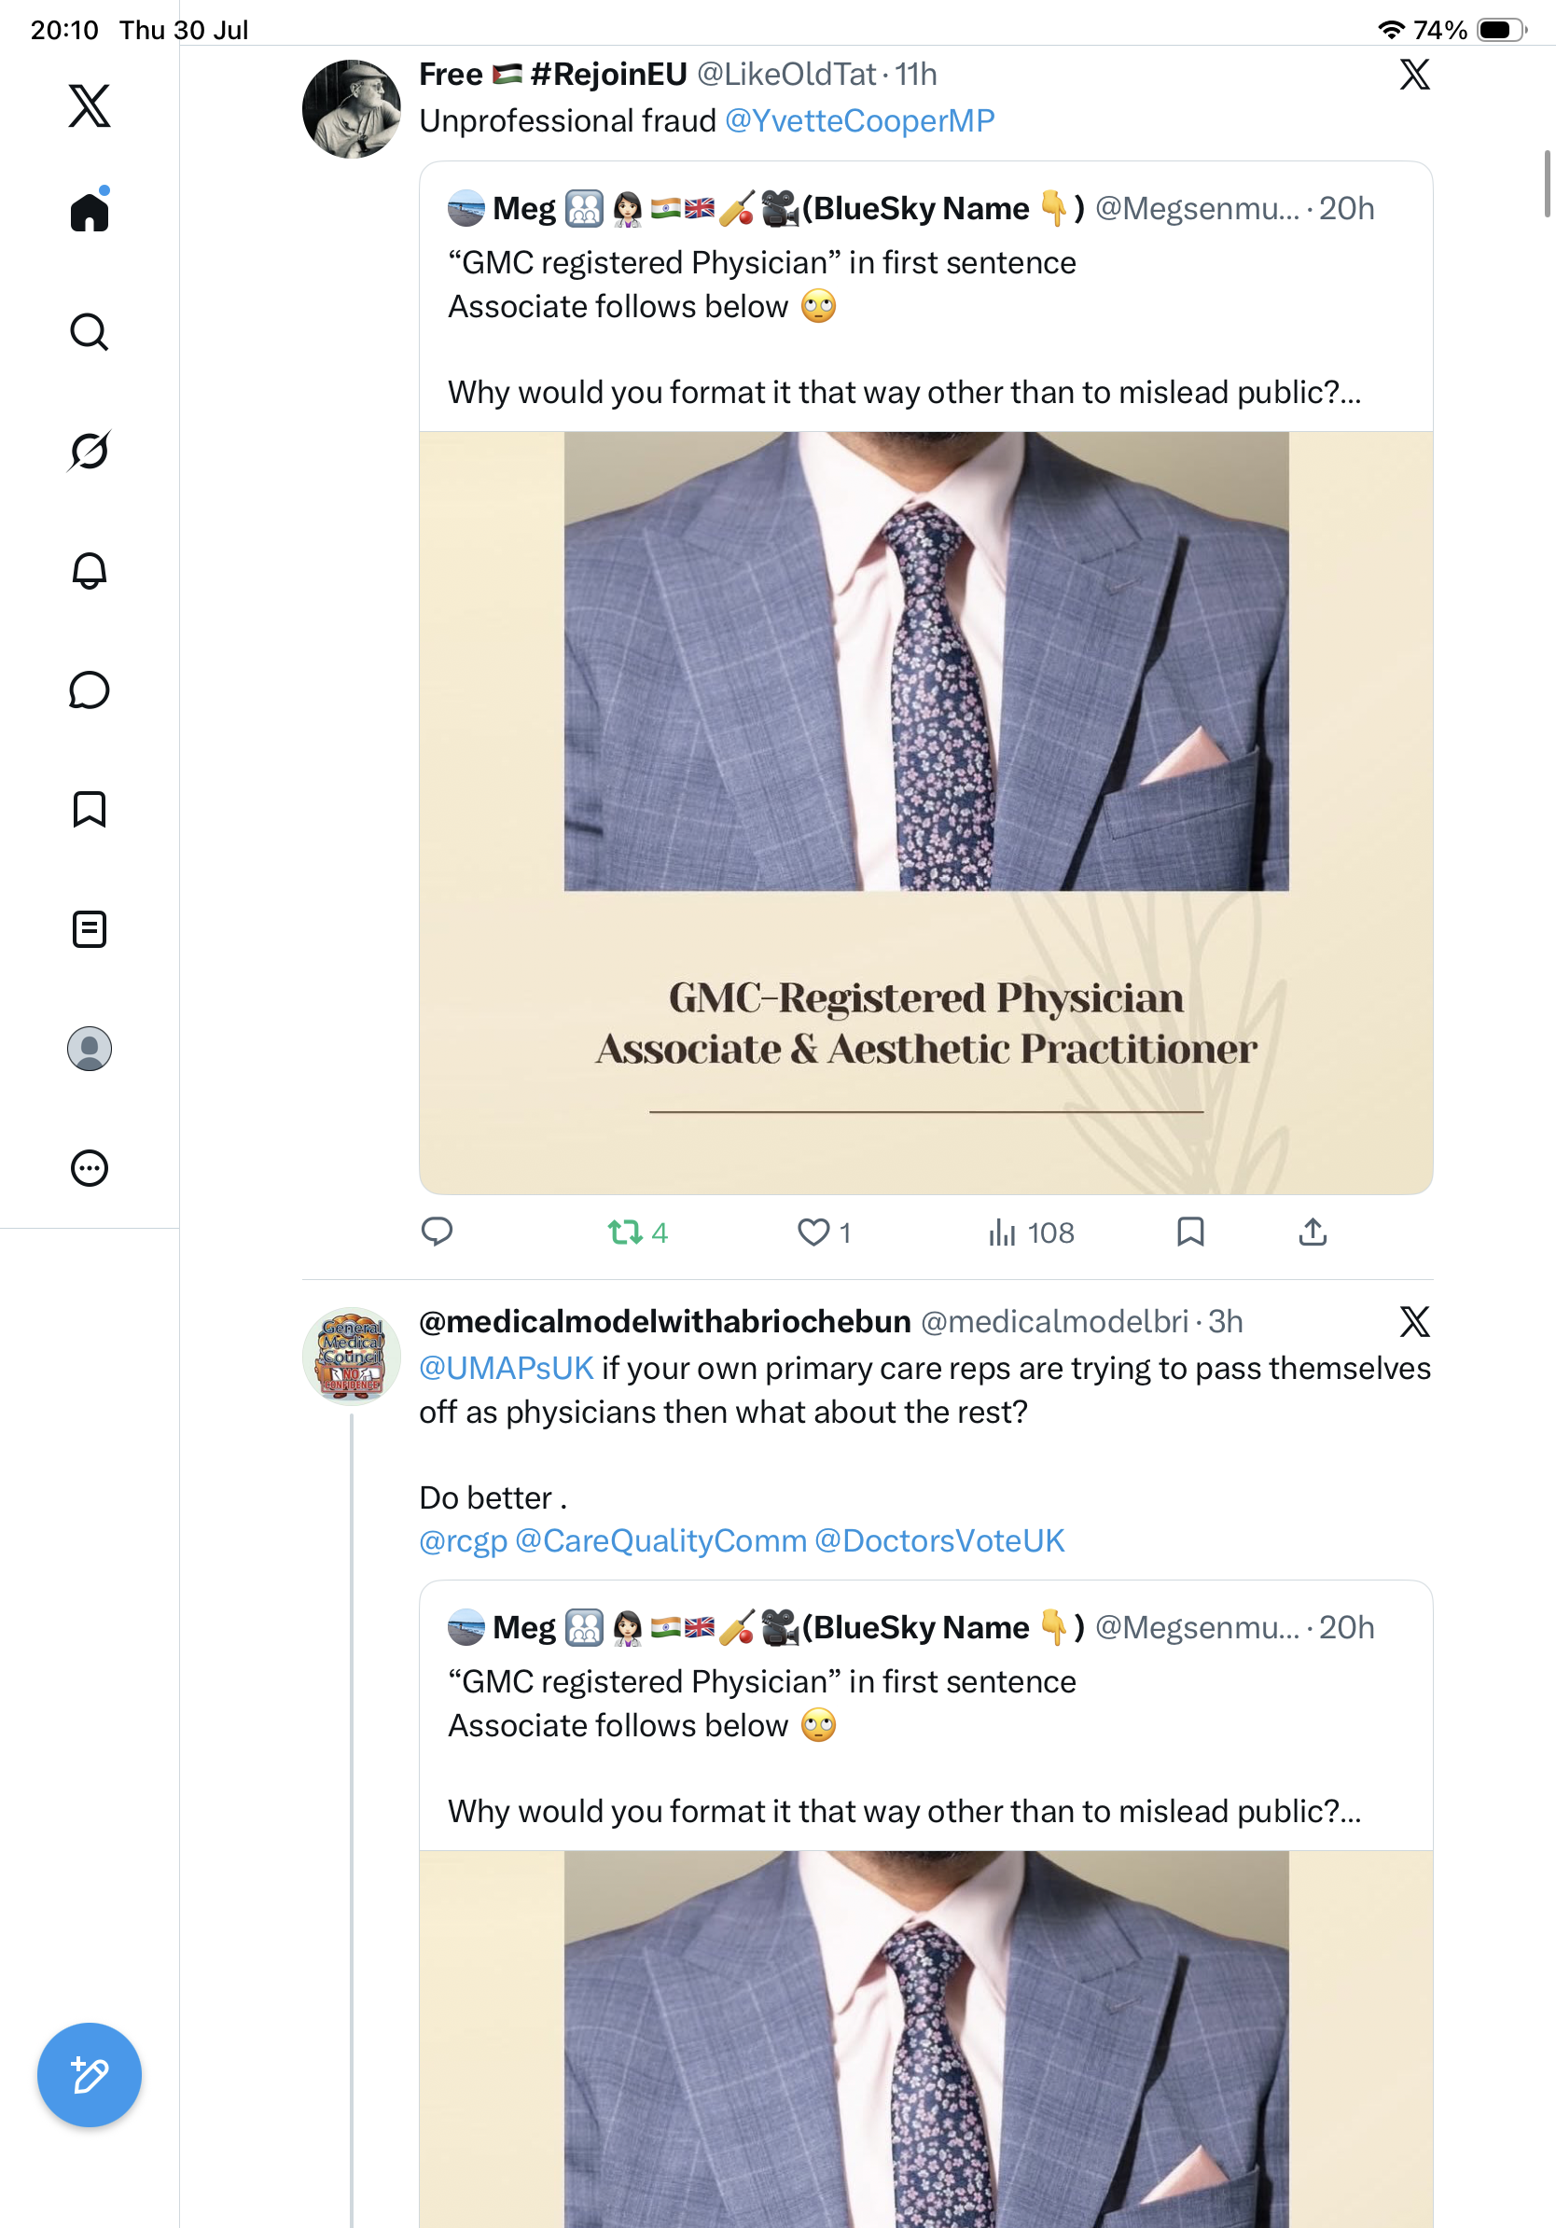The image size is (1556, 2228).
Task: Open the @YvetteCooperMP mention link
Action: (859, 120)
